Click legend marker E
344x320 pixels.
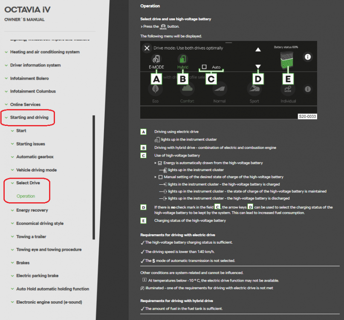(x=143, y=221)
